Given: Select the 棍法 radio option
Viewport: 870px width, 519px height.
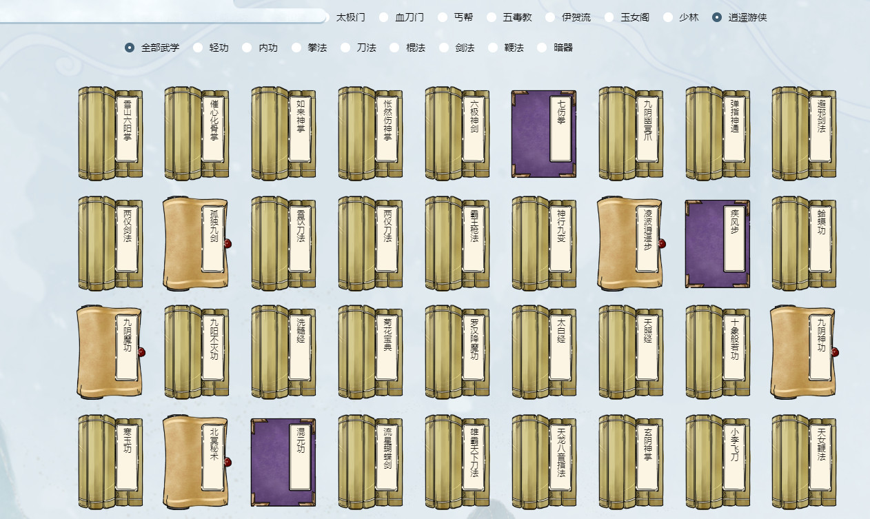Looking at the screenshot, I should [x=407, y=48].
